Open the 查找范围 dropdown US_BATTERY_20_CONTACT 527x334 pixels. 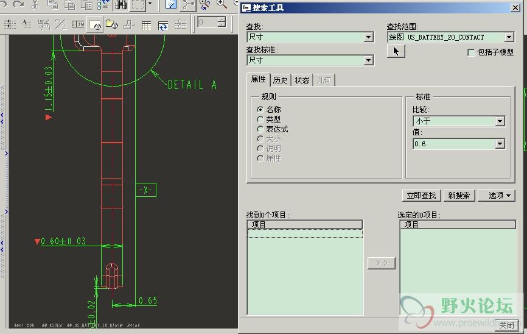click(509, 37)
